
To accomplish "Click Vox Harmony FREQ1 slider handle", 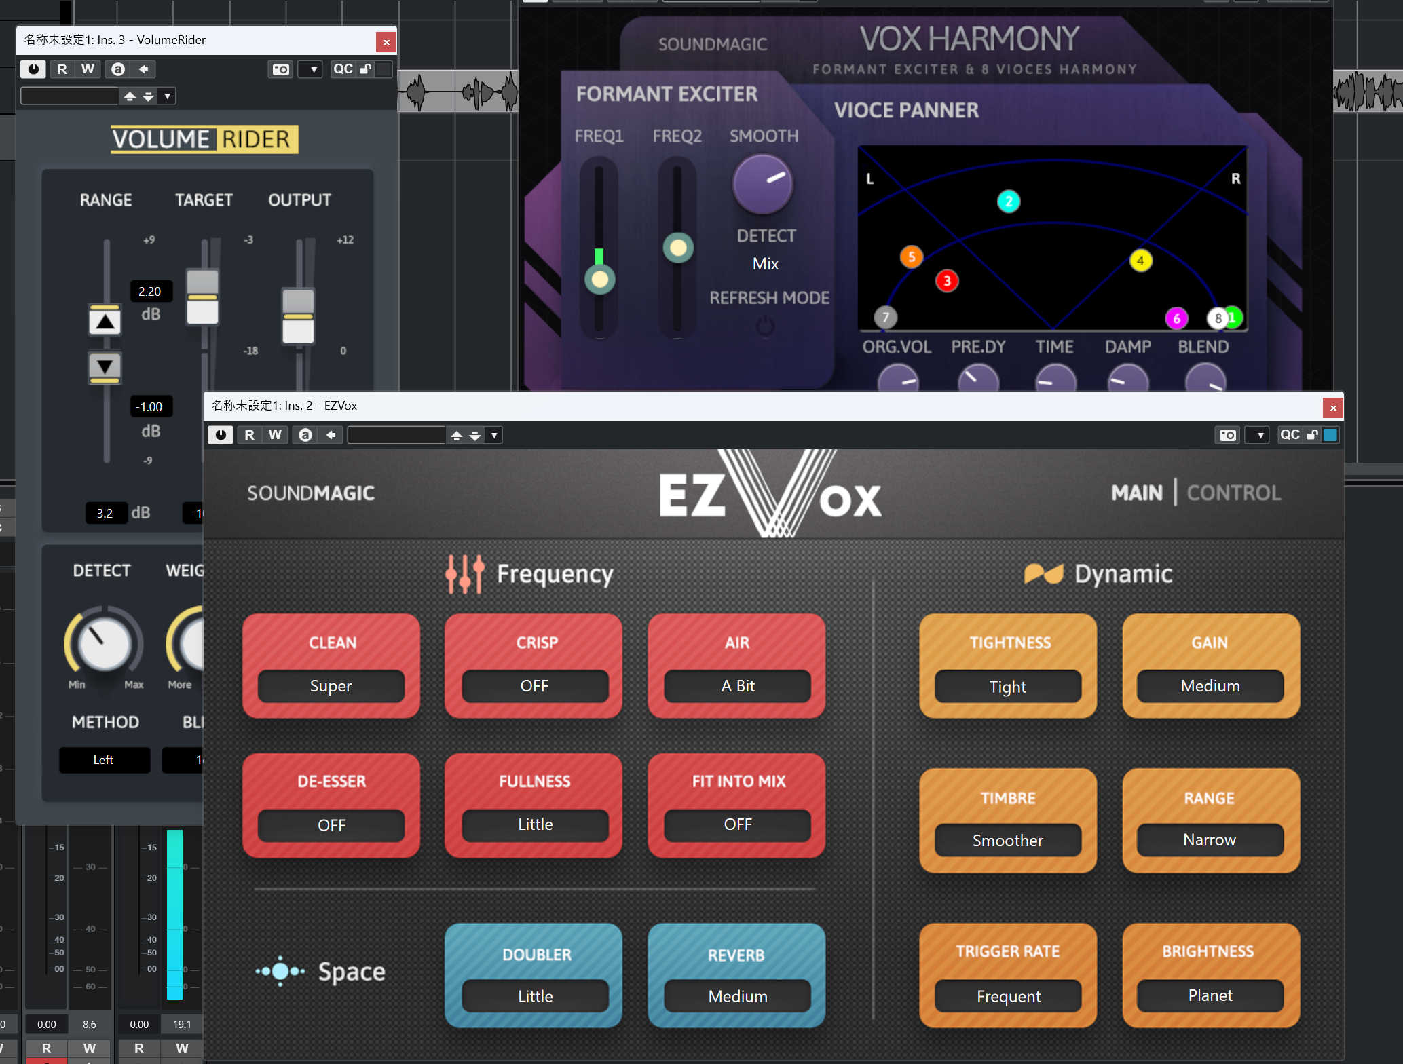I will (x=599, y=279).
